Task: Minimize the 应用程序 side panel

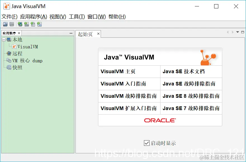Action: 71,33
